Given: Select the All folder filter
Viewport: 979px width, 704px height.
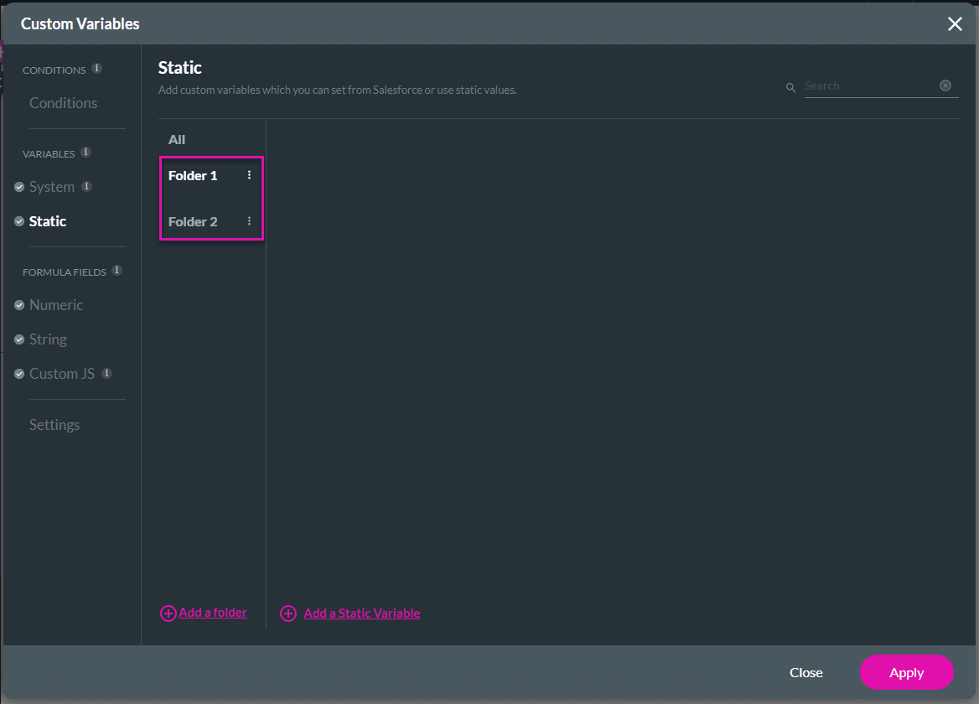Looking at the screenshot, I should (x=176, y=139).
